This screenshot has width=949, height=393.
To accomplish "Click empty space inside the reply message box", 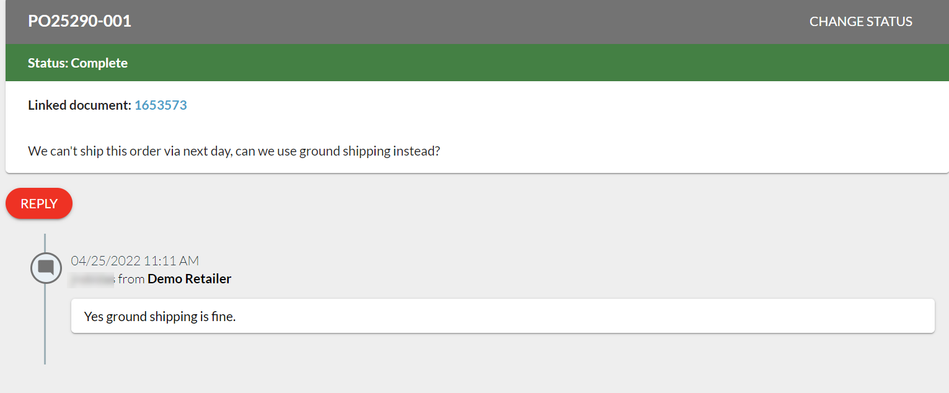I will [x=558, y=316].
